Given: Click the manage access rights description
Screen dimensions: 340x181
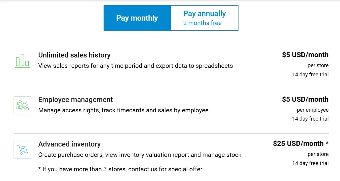Looking at the screenshot, I should (x=123, y=110).
